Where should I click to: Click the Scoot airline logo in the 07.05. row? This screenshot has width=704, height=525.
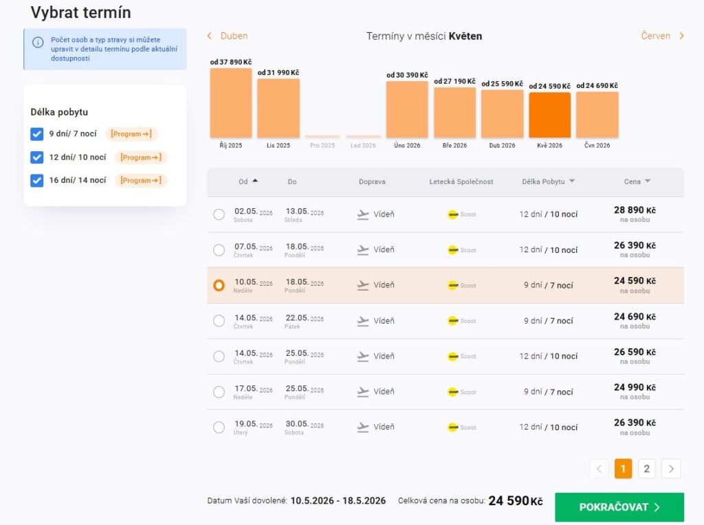(452, 250)
